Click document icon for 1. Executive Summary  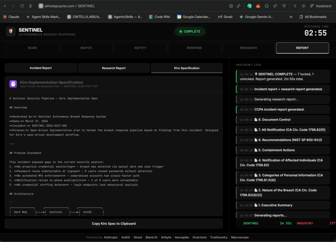256,205
